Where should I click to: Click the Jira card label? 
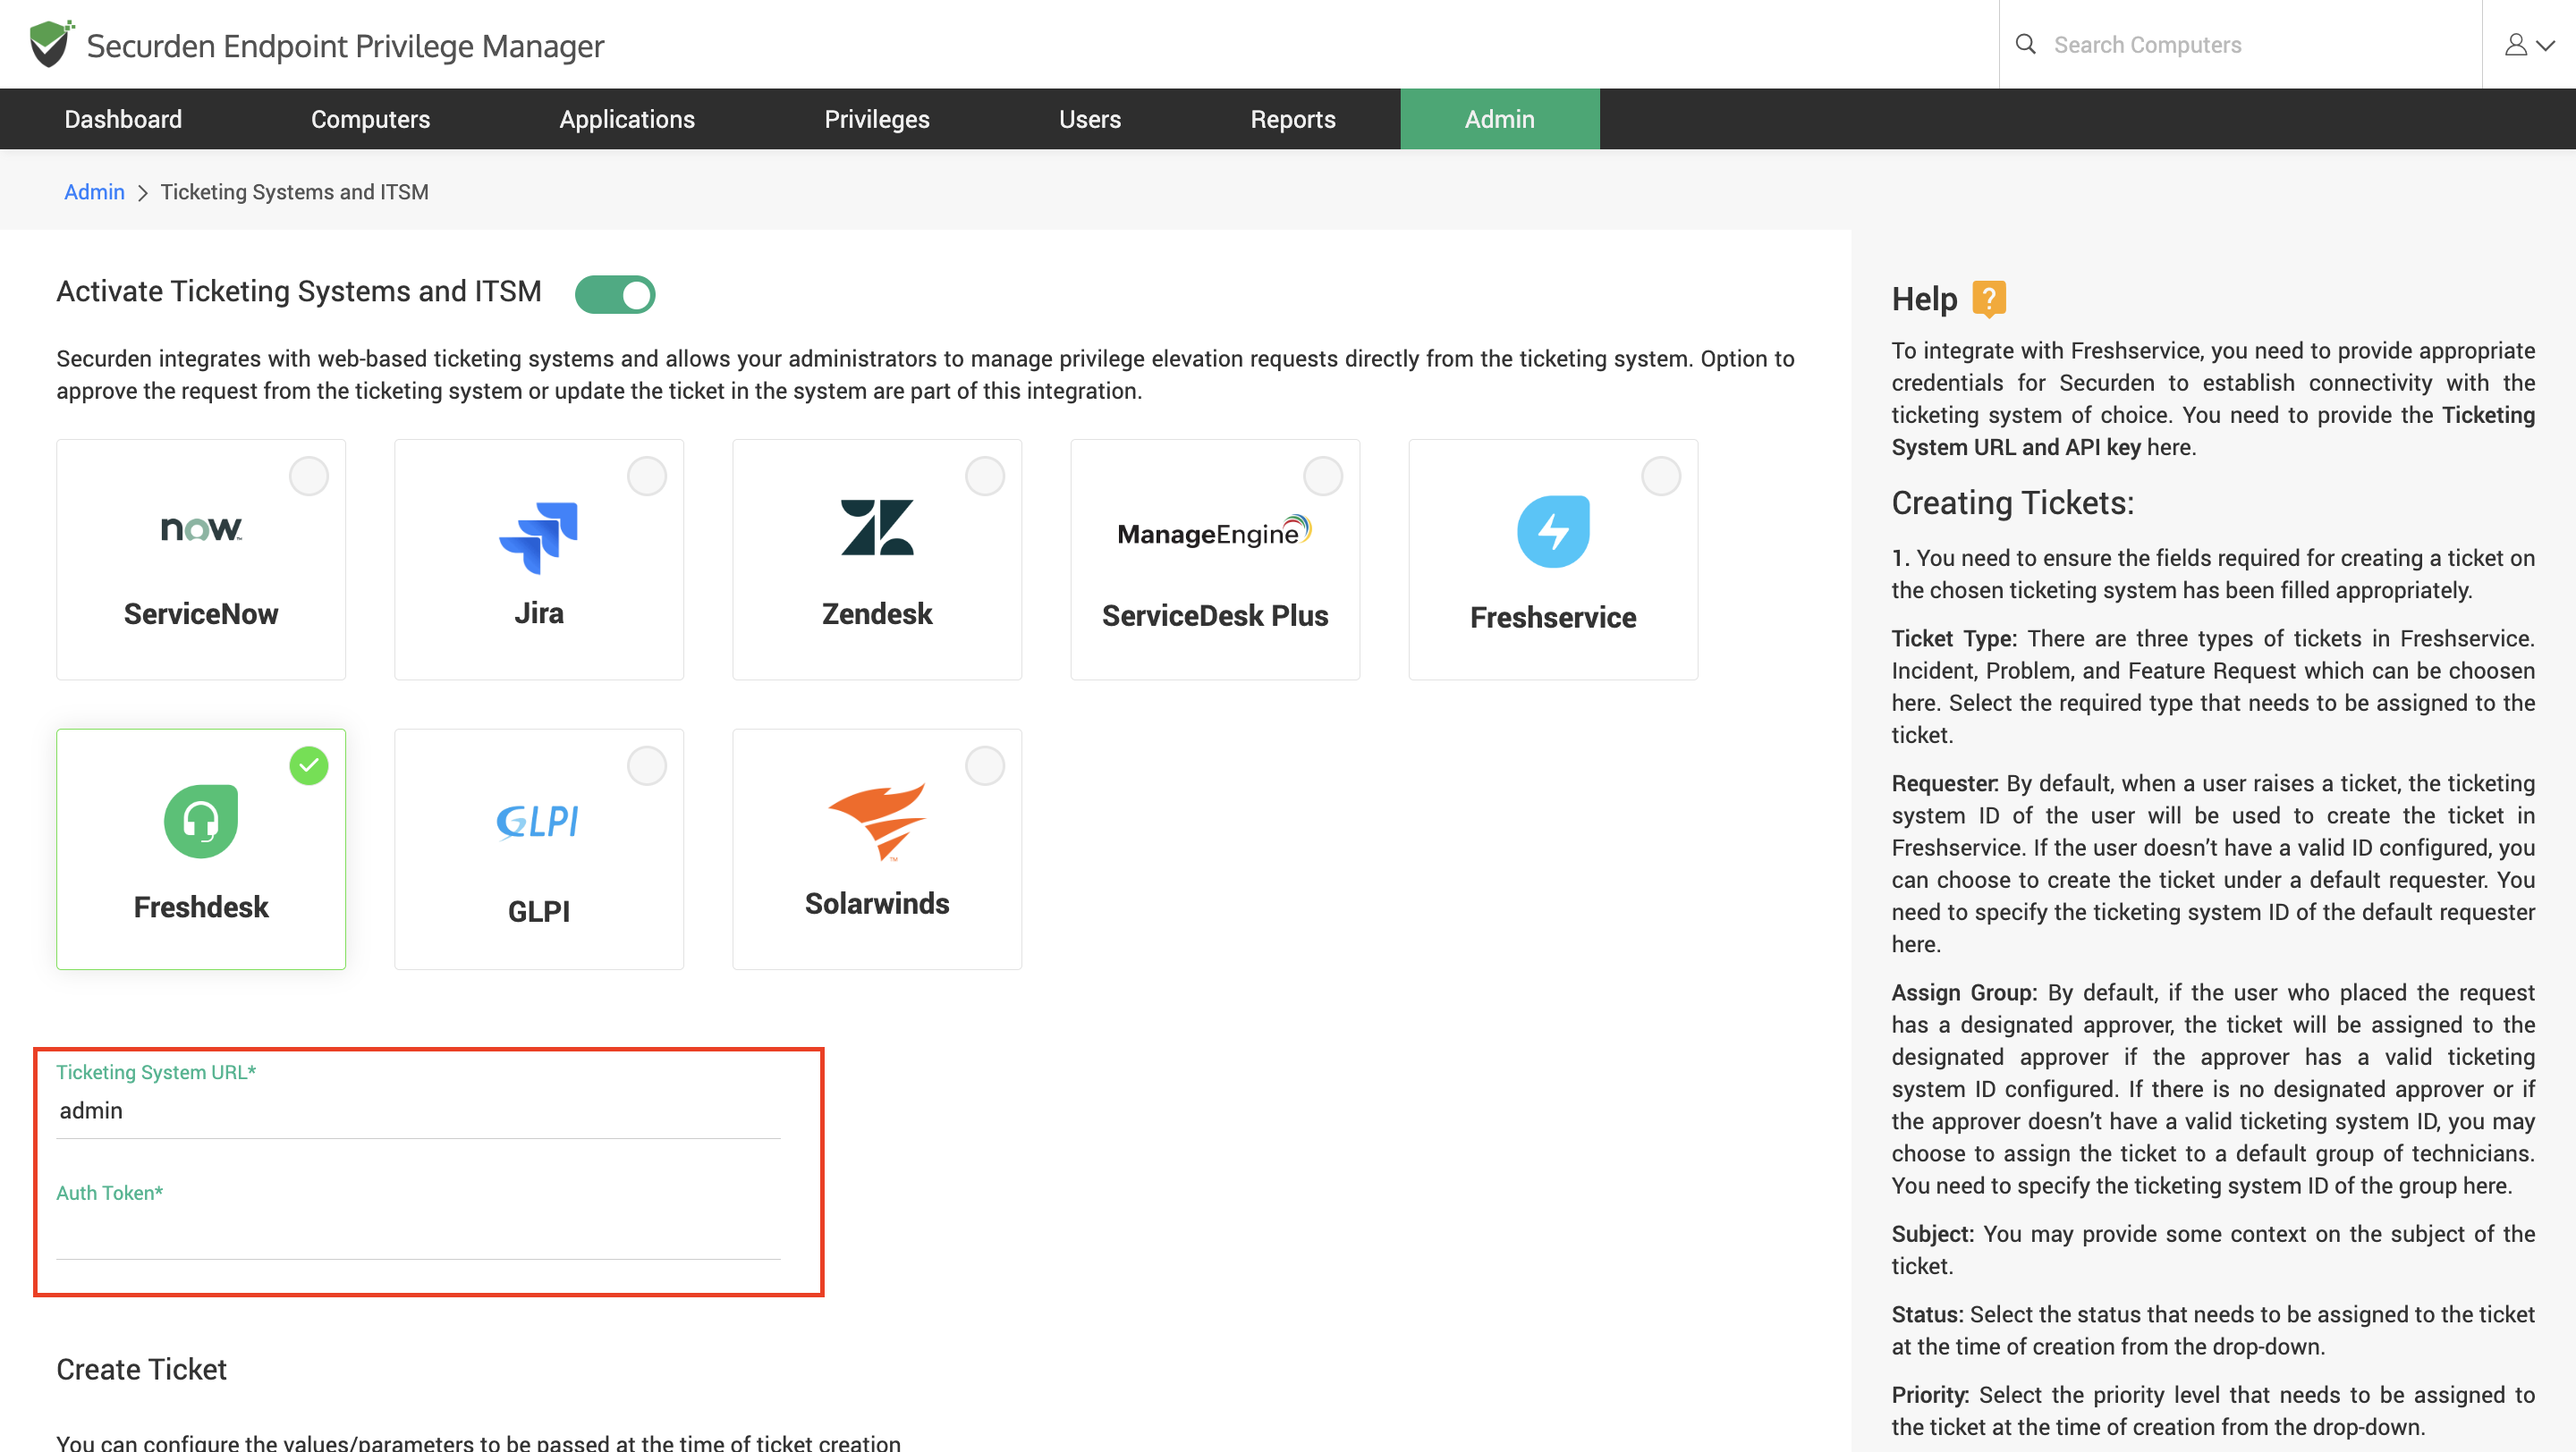pyautogui.click(x=539, y=612)
